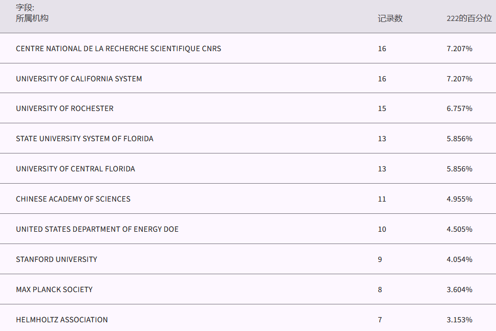This screenshot has width=496, height=331.
Task: Click United States Department of Energy DOE
Action: point(97,229)
